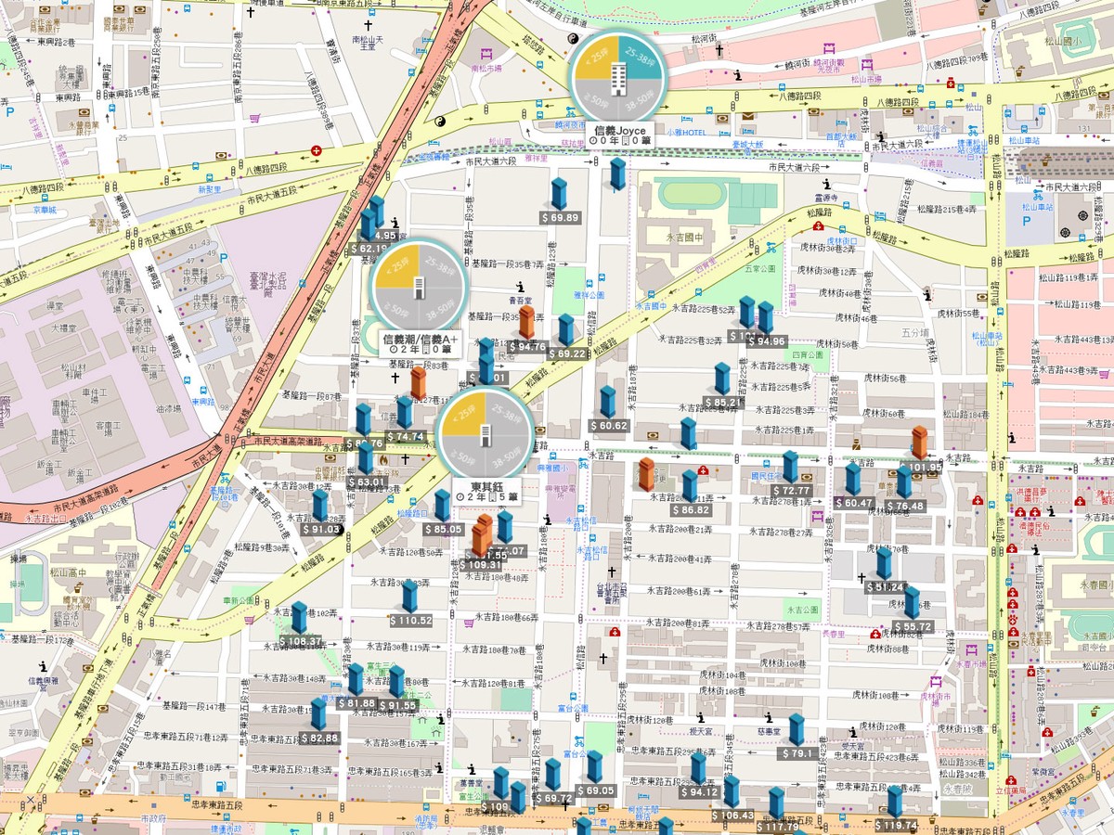Open the blue building marker priced $55.72

coord(913,603)
